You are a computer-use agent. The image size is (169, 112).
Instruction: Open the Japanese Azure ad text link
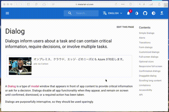click(x=79, y=59)
